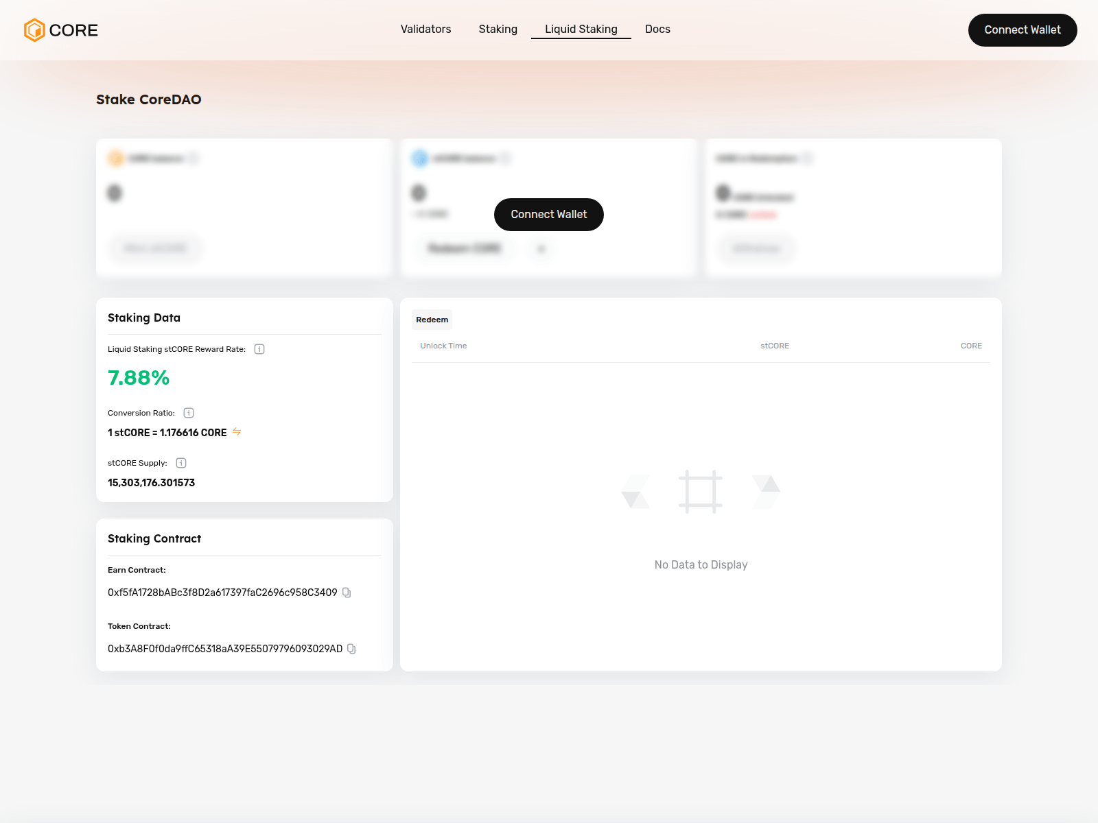Click the No Data to Display message
This screenshot has width=1098, height=823.
tap(701, 564)
